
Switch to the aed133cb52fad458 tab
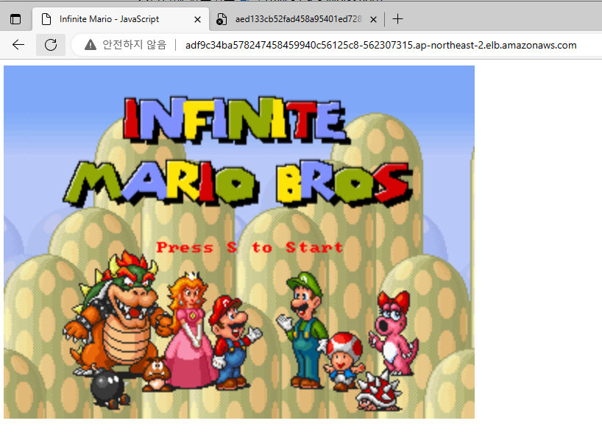pos(298,19)
